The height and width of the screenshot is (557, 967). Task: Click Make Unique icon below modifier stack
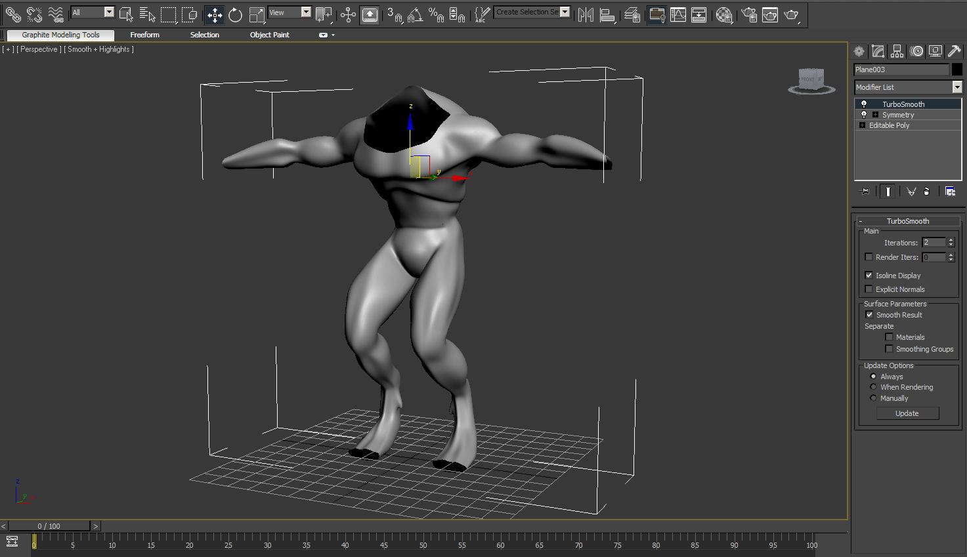pos(911,191)
